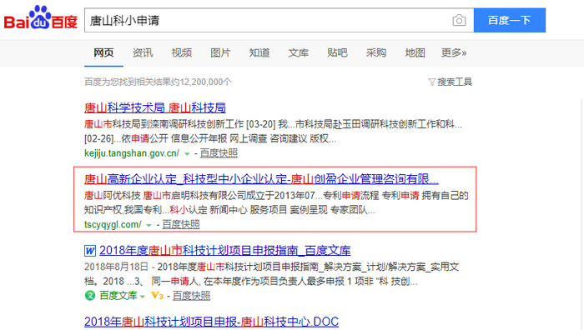Click the tscyqygl.com URL
This screenshot has height=330, width=584.
(113, 224)
